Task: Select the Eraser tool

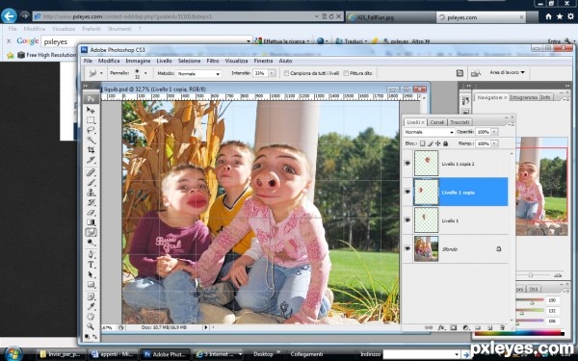Action: point(91,212)
